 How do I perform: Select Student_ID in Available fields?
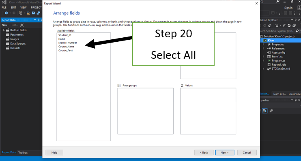point(64,35)
